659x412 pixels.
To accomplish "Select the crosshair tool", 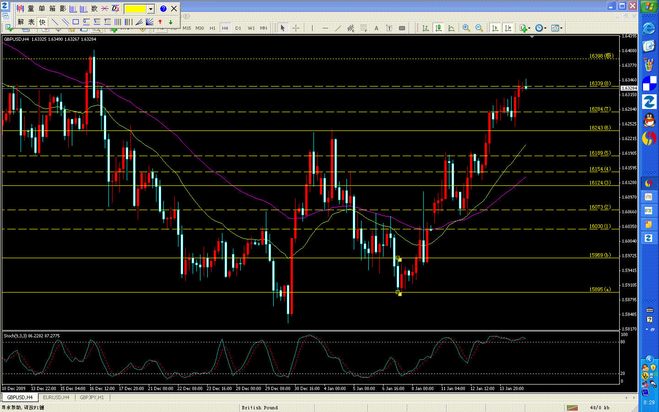I will (x=296, y=28).
